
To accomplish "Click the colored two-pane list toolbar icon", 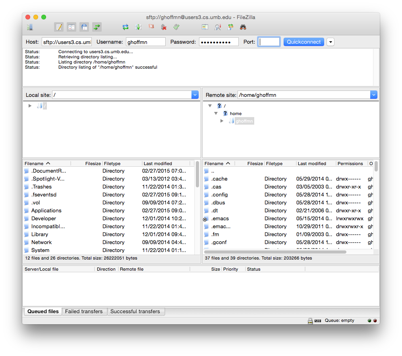I will (205, 27).
